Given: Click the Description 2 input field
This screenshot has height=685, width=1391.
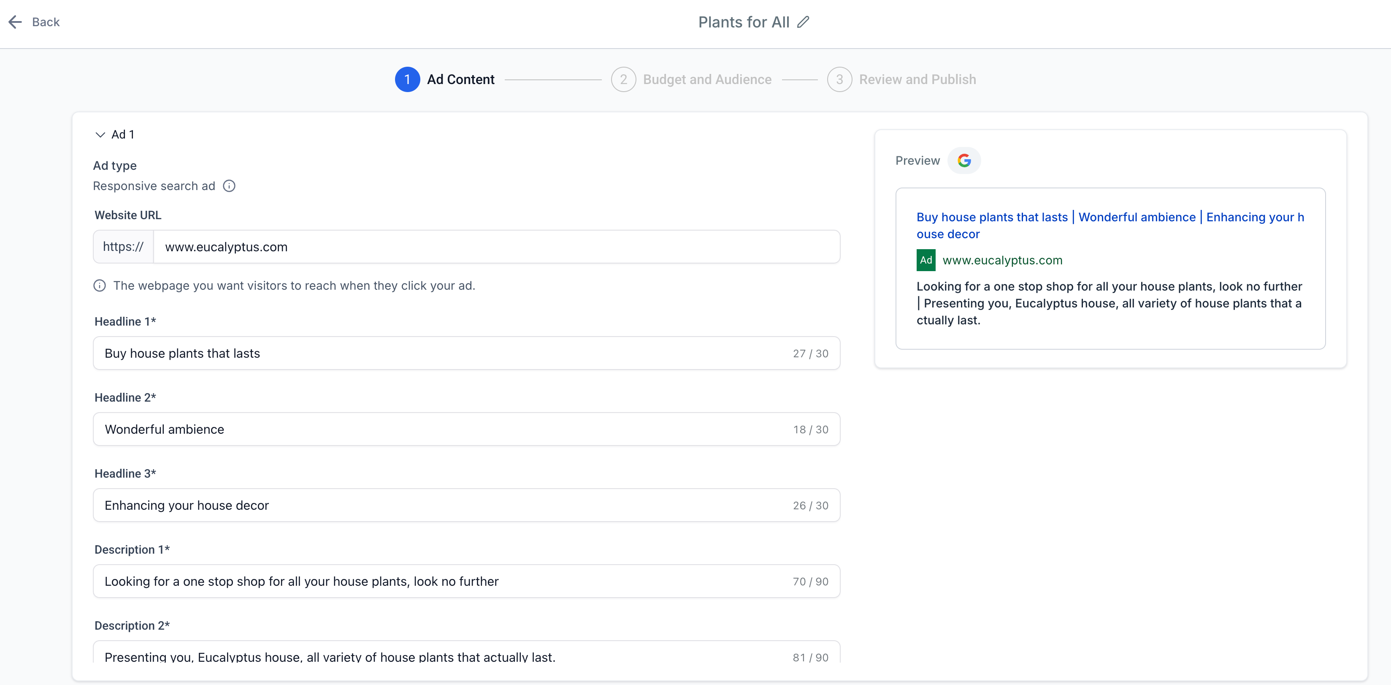Looking at the screenshot, I should pos(466,652).
